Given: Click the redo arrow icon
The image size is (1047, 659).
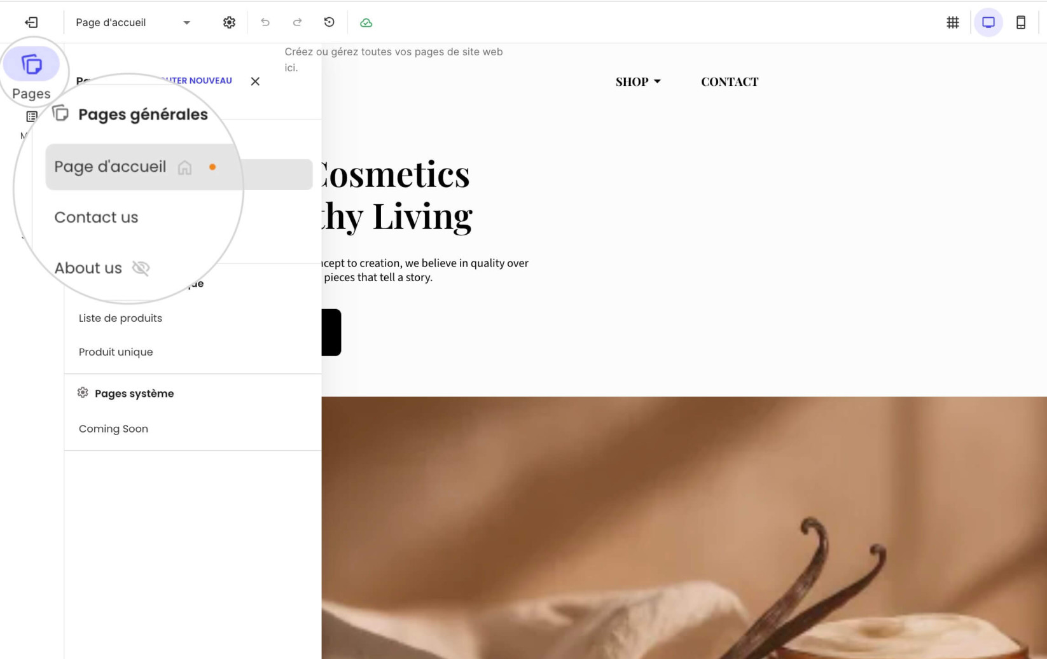Looking at the screenshot, I should (x=297, y=22).
